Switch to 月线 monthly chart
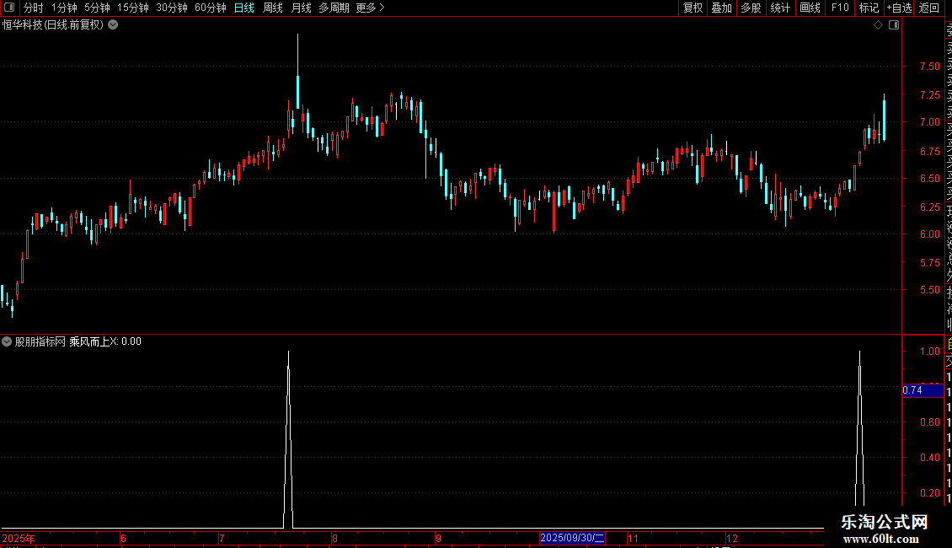The width and height of the screenshot is (952, 548). 301,8
